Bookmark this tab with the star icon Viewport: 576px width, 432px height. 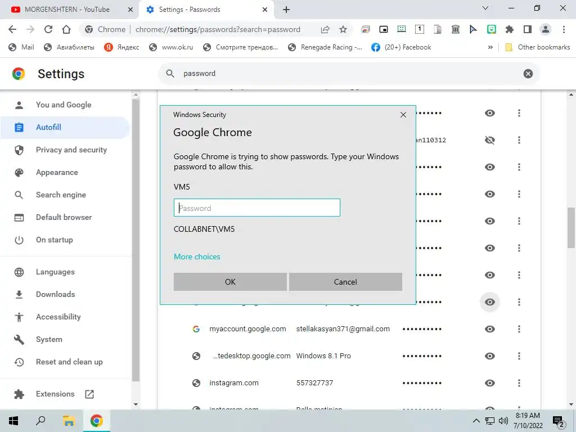click(x=343, y=29)
